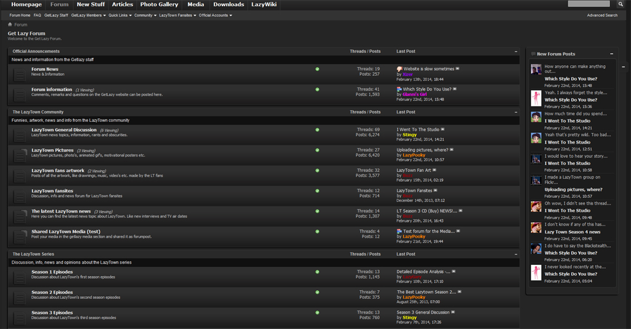Switch to the Photo Gallery tab

[159, 4]
